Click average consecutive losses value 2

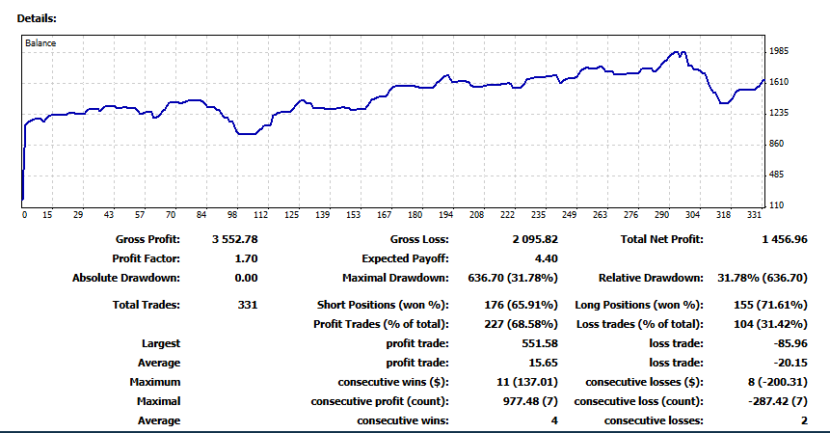[804, 420]
